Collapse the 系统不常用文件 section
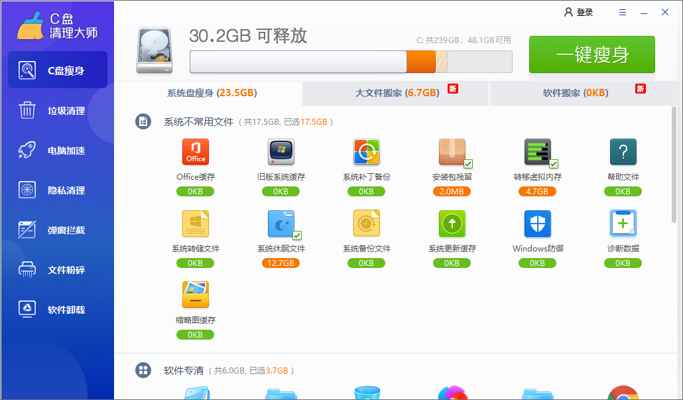 (x=143, y=121)
